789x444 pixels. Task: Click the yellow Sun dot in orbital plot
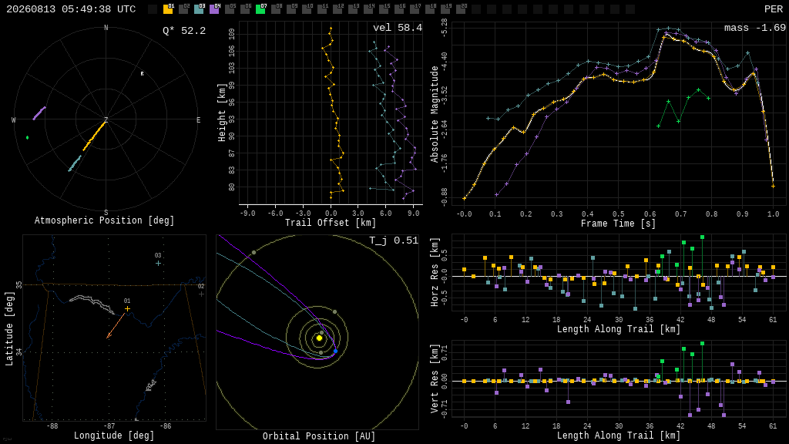319,338
